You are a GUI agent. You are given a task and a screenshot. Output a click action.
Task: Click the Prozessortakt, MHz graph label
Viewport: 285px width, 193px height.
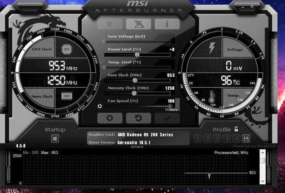tap(231, 153)
